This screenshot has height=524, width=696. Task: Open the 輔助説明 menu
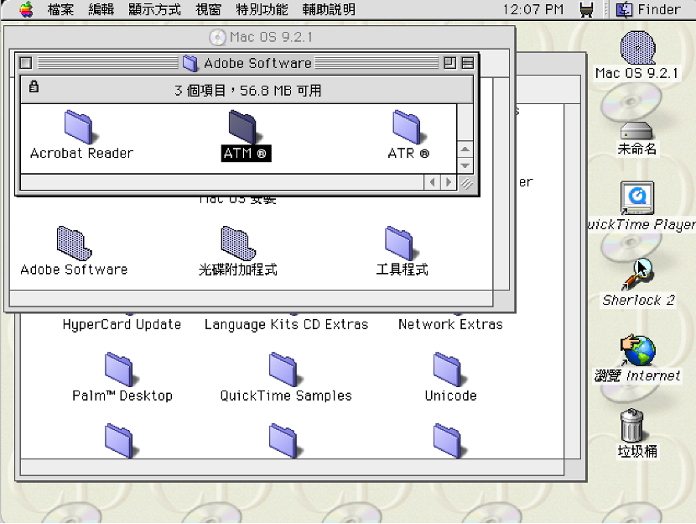pyautogui.click(x=329, y=9)
